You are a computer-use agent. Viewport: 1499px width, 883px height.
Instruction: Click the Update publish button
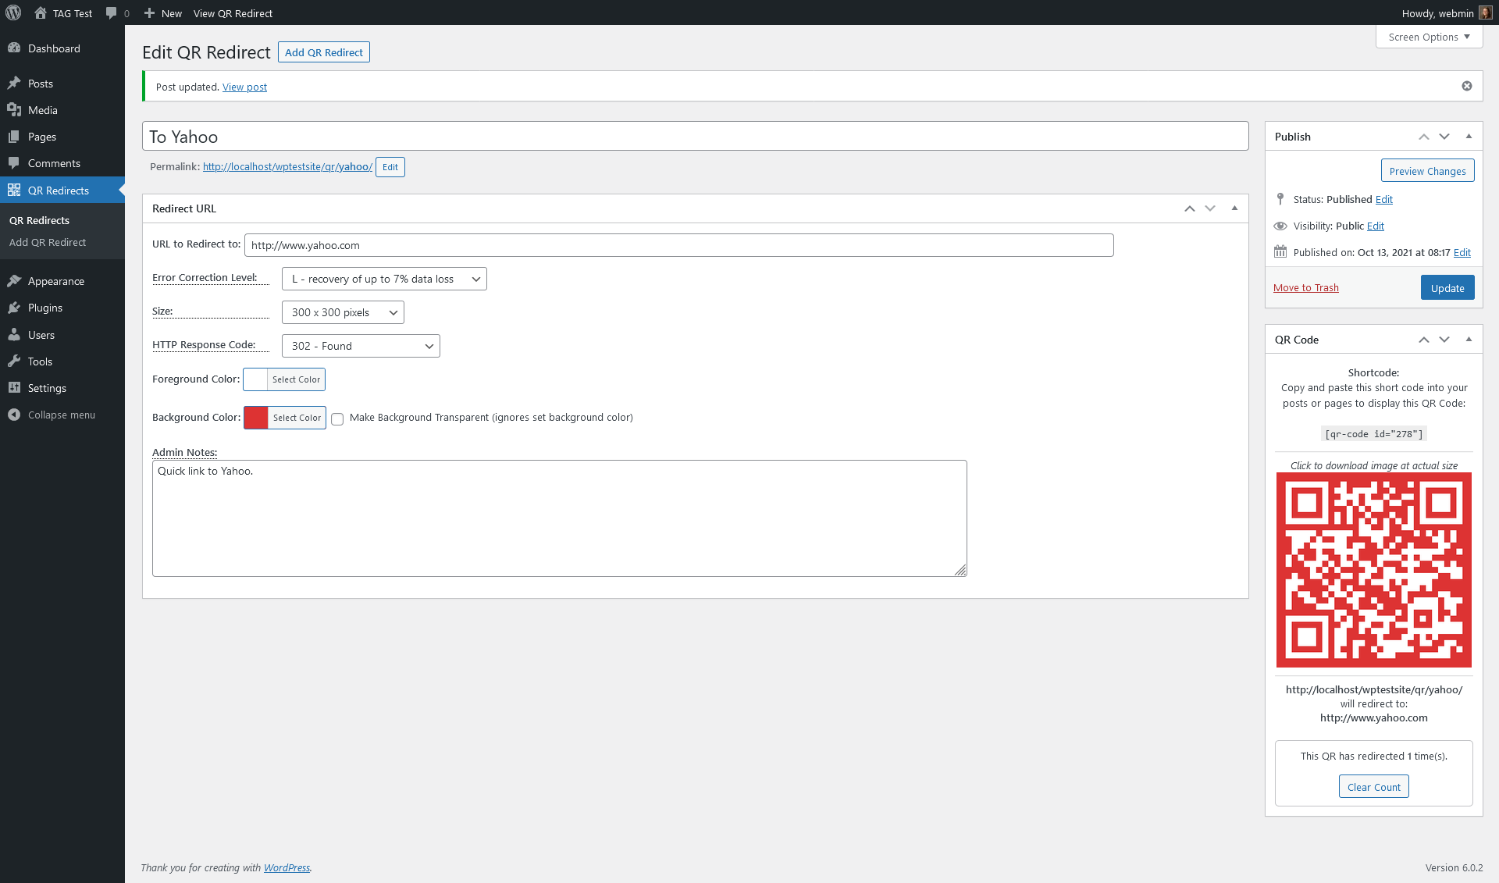(x=1448, y=286)
